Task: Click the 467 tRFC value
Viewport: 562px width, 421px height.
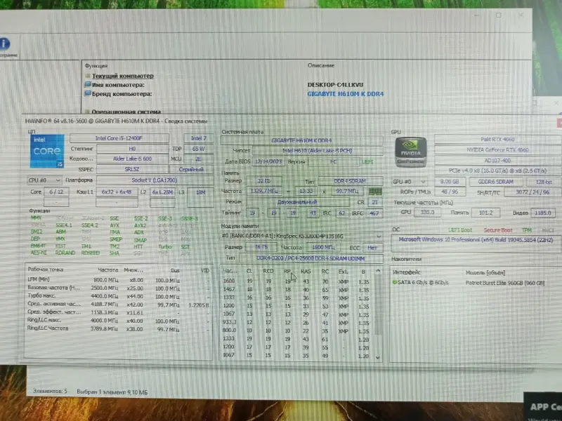Action: [x=374, y=213]
